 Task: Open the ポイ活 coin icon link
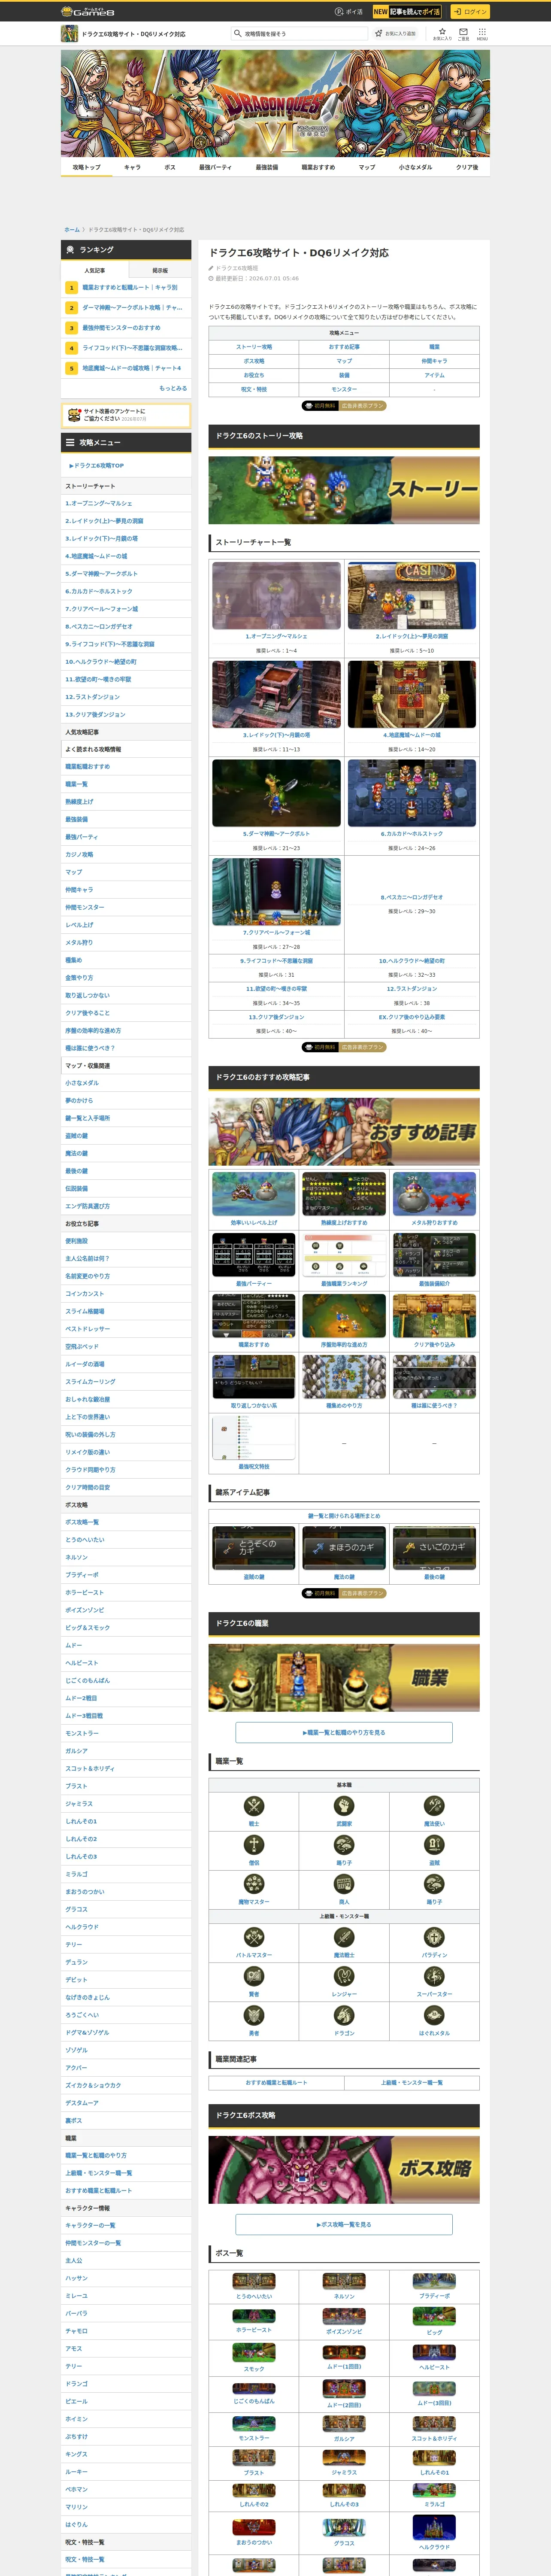(349, 12)
